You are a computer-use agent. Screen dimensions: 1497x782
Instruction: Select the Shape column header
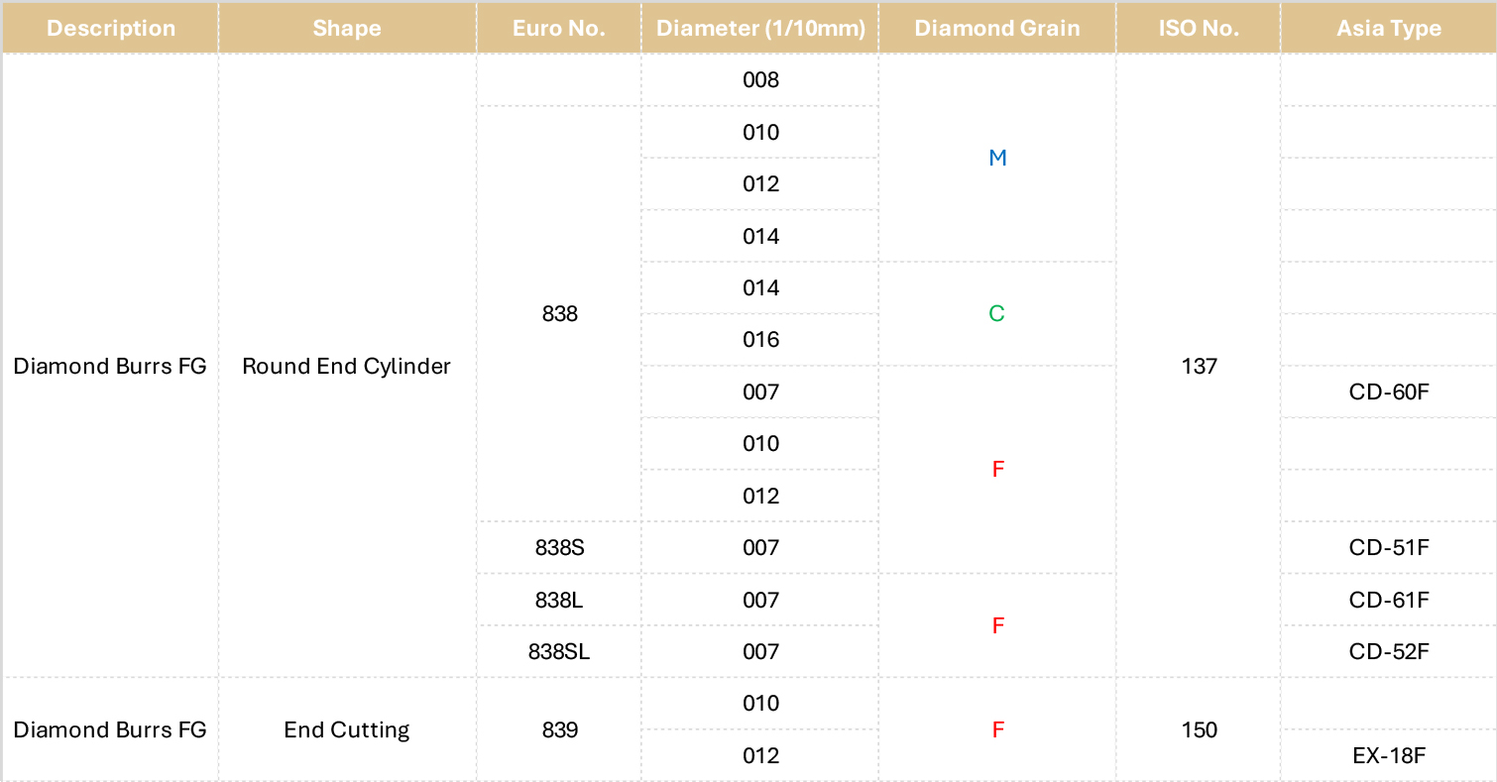pos(347,28)
